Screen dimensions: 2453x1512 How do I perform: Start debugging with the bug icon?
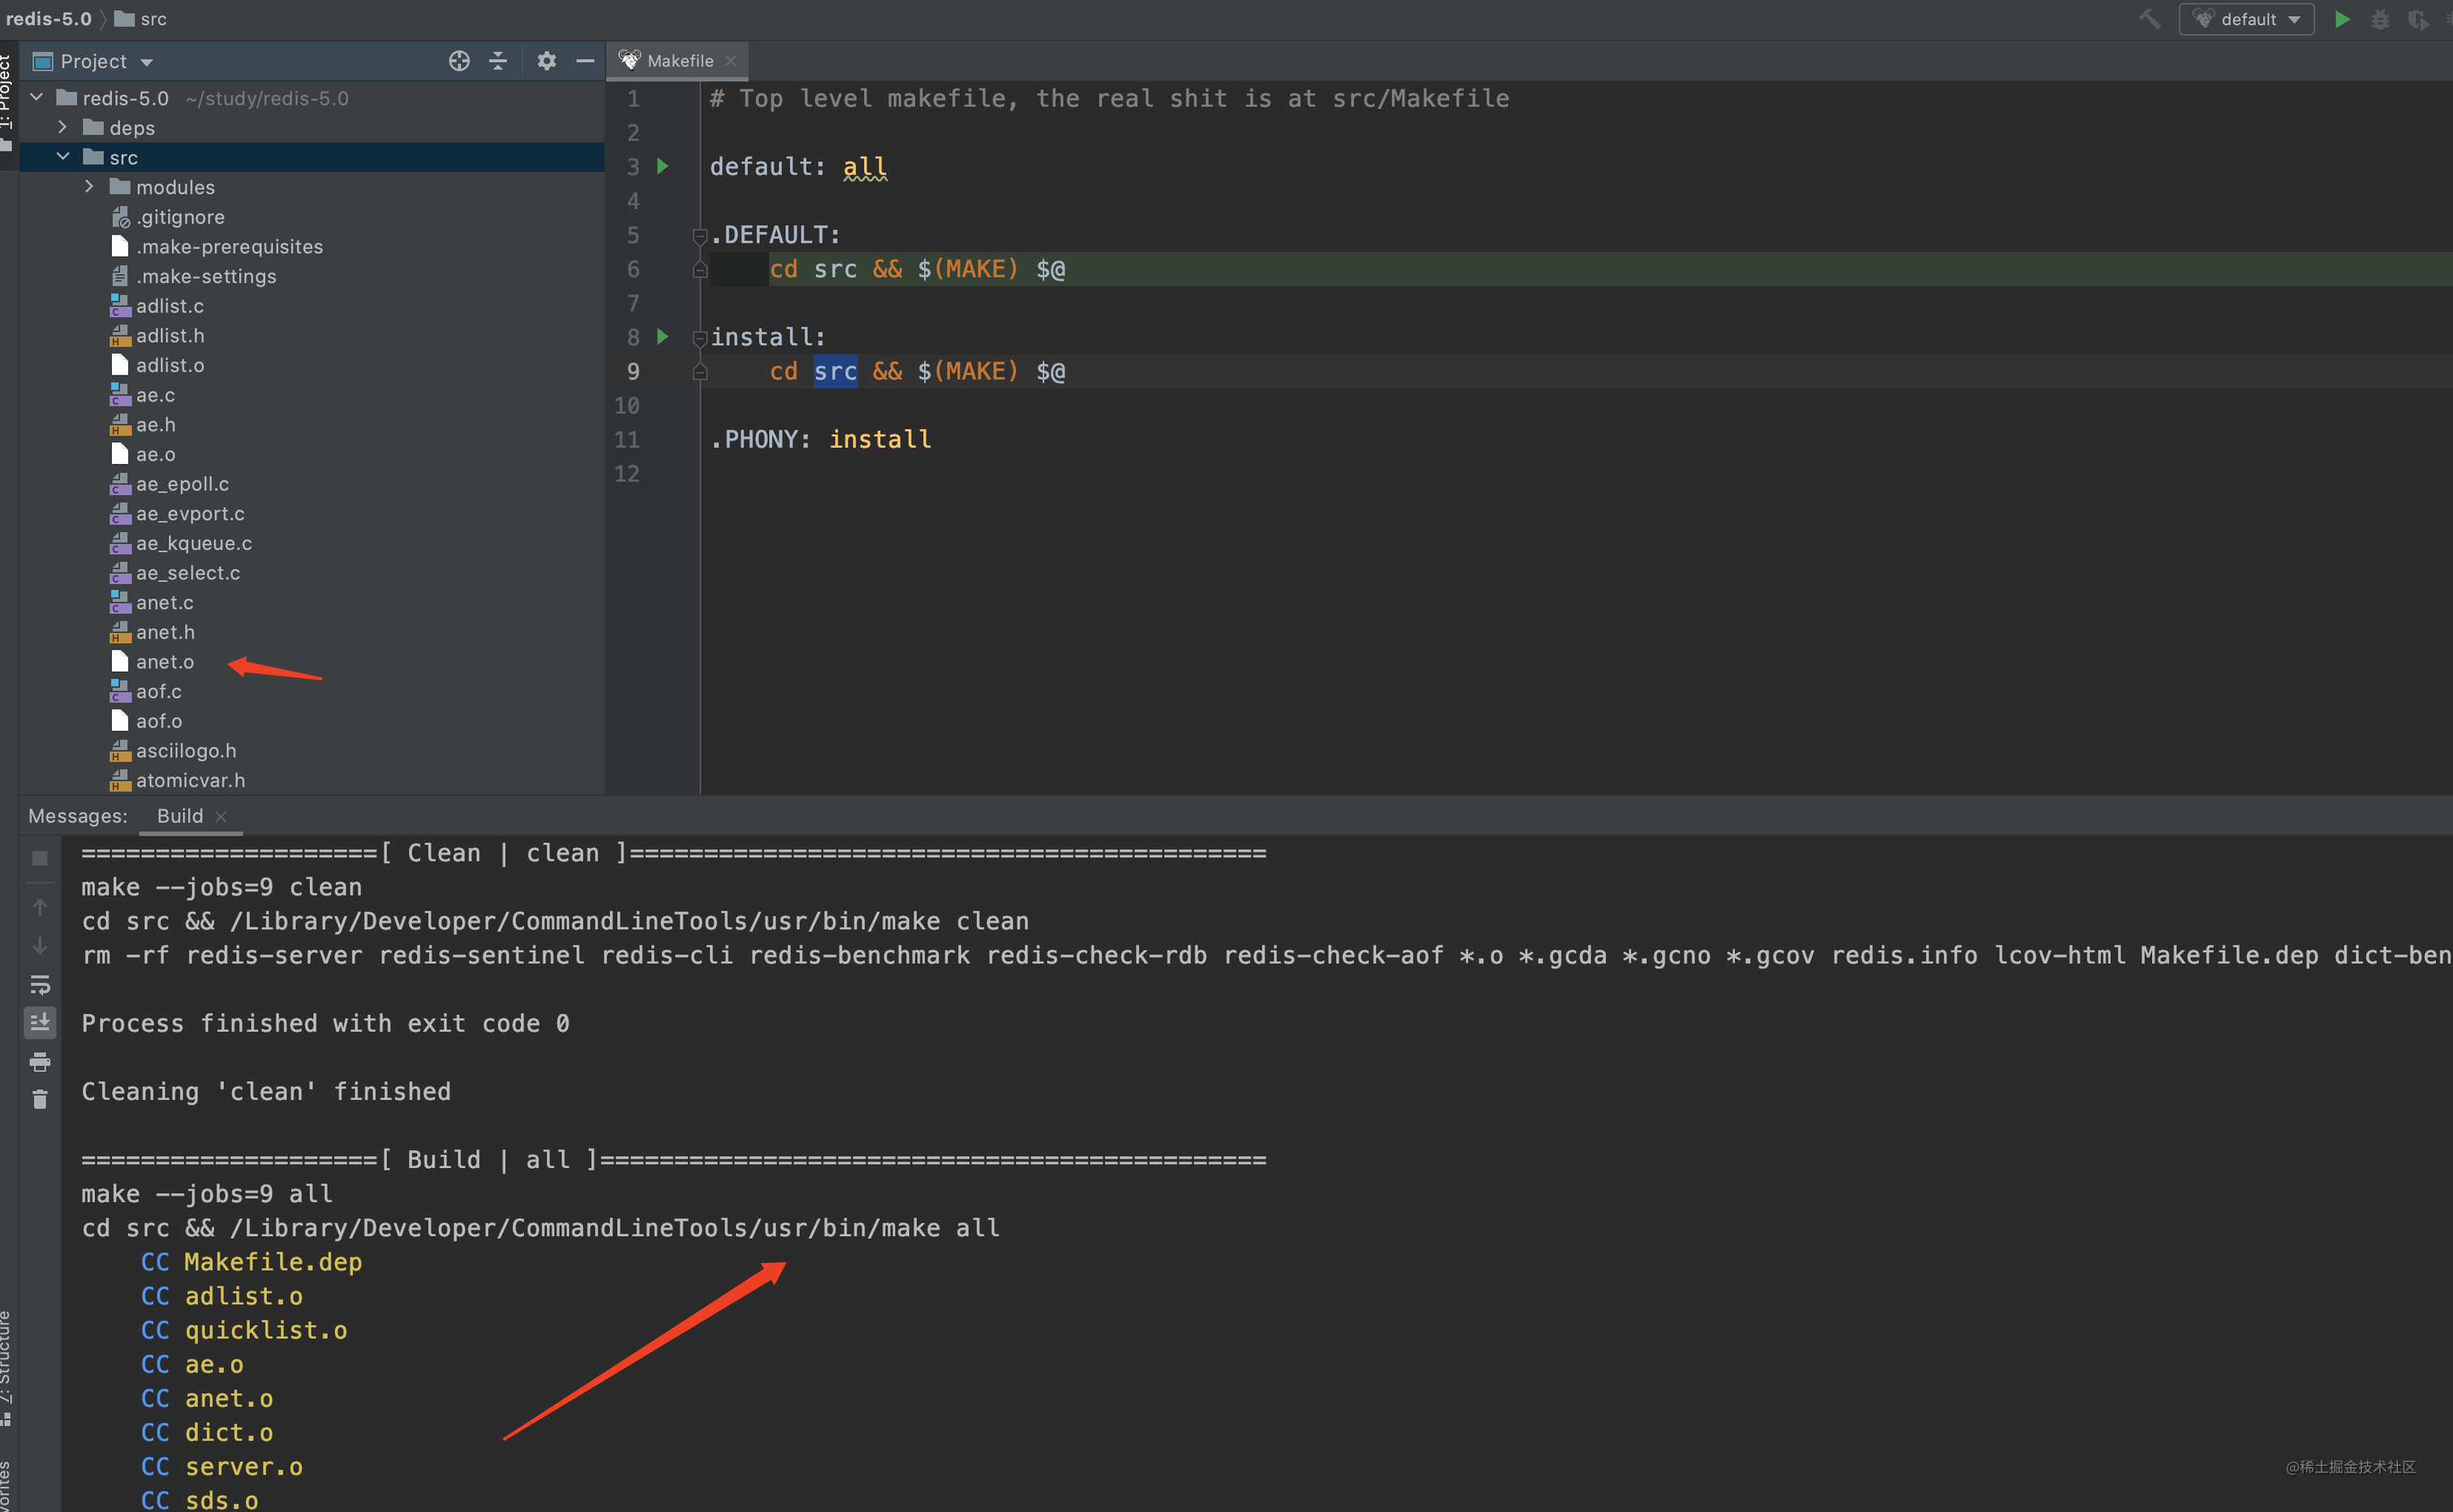coord(2380,19)
